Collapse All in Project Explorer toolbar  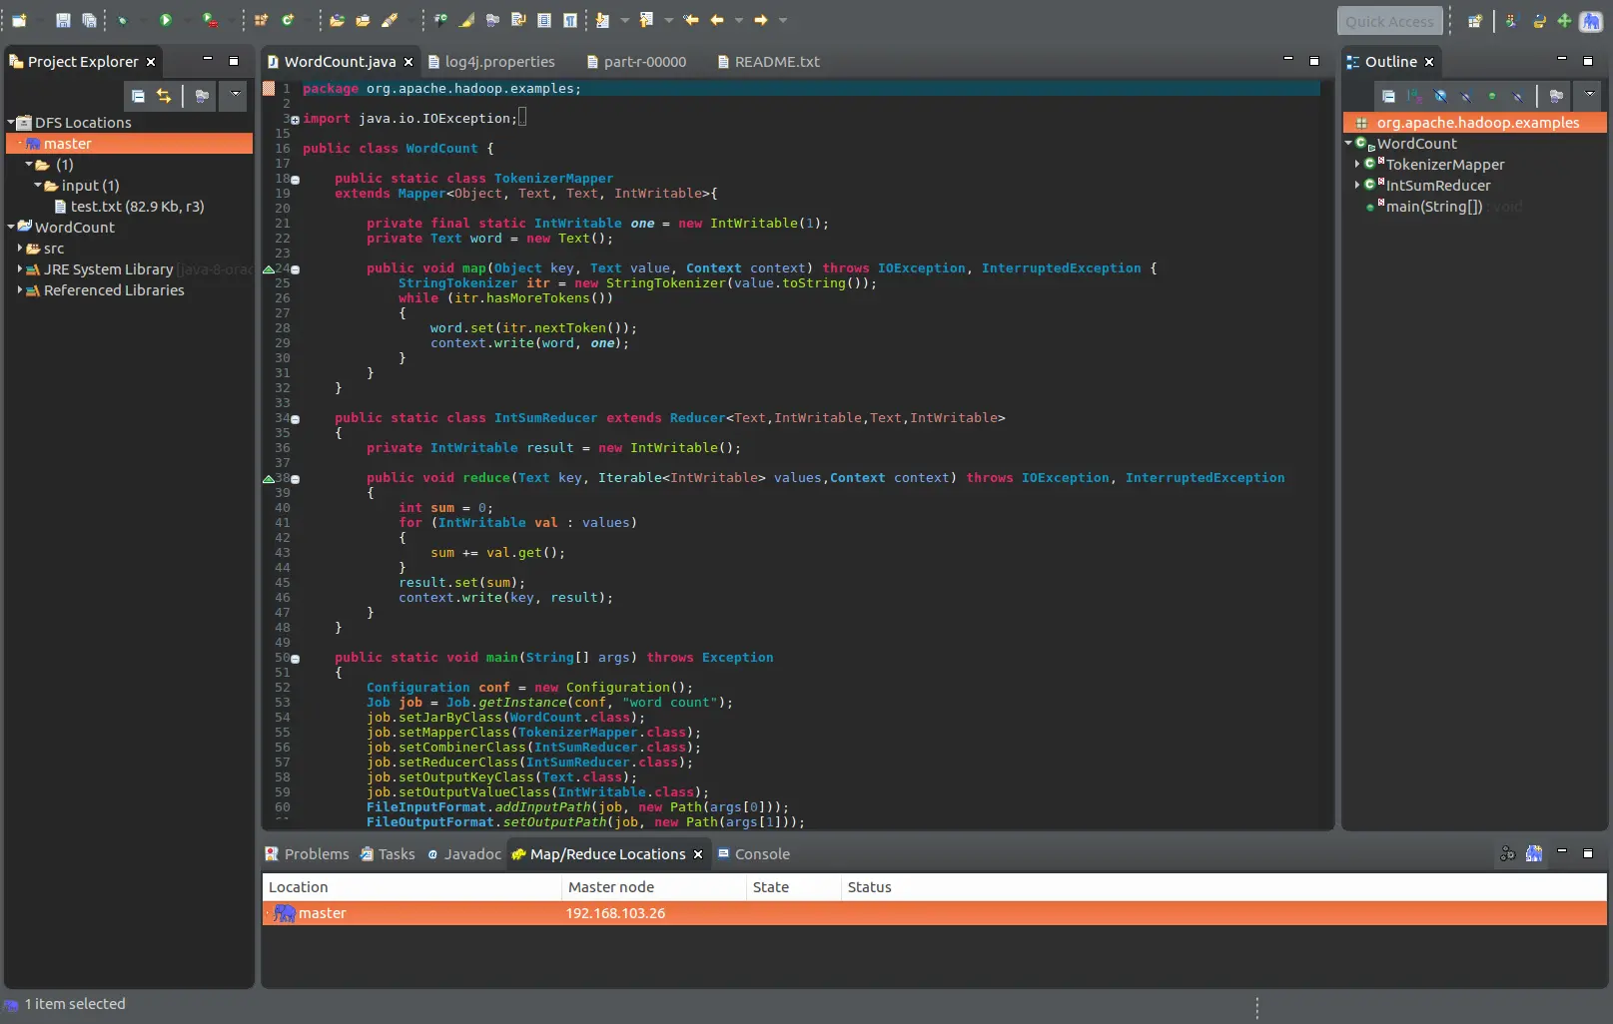pos(138,96)
